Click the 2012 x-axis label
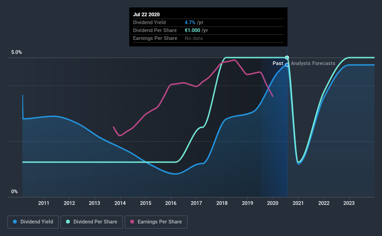Image resolution: width=382 pixels, height=236 pixels. [69, 203]
